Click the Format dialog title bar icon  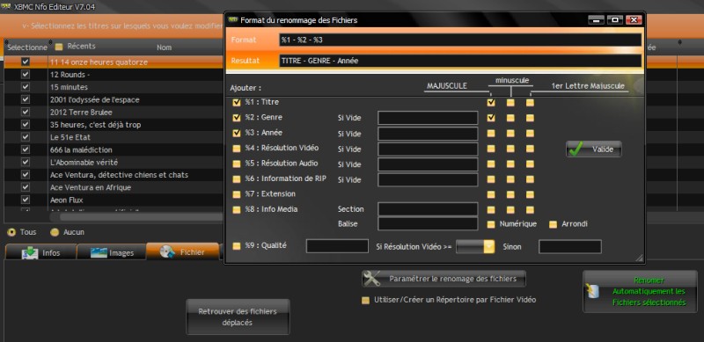click(x=232, y=19)
